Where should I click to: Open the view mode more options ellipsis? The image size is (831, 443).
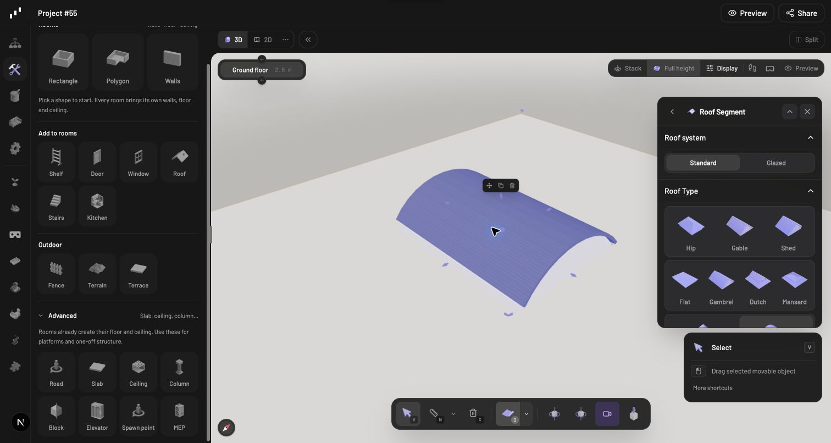point(285,40)
